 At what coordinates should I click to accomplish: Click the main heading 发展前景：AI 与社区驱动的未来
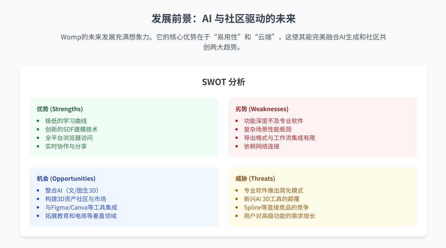click(x=223, y=19)
